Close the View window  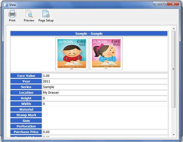[x=173, y=4]
